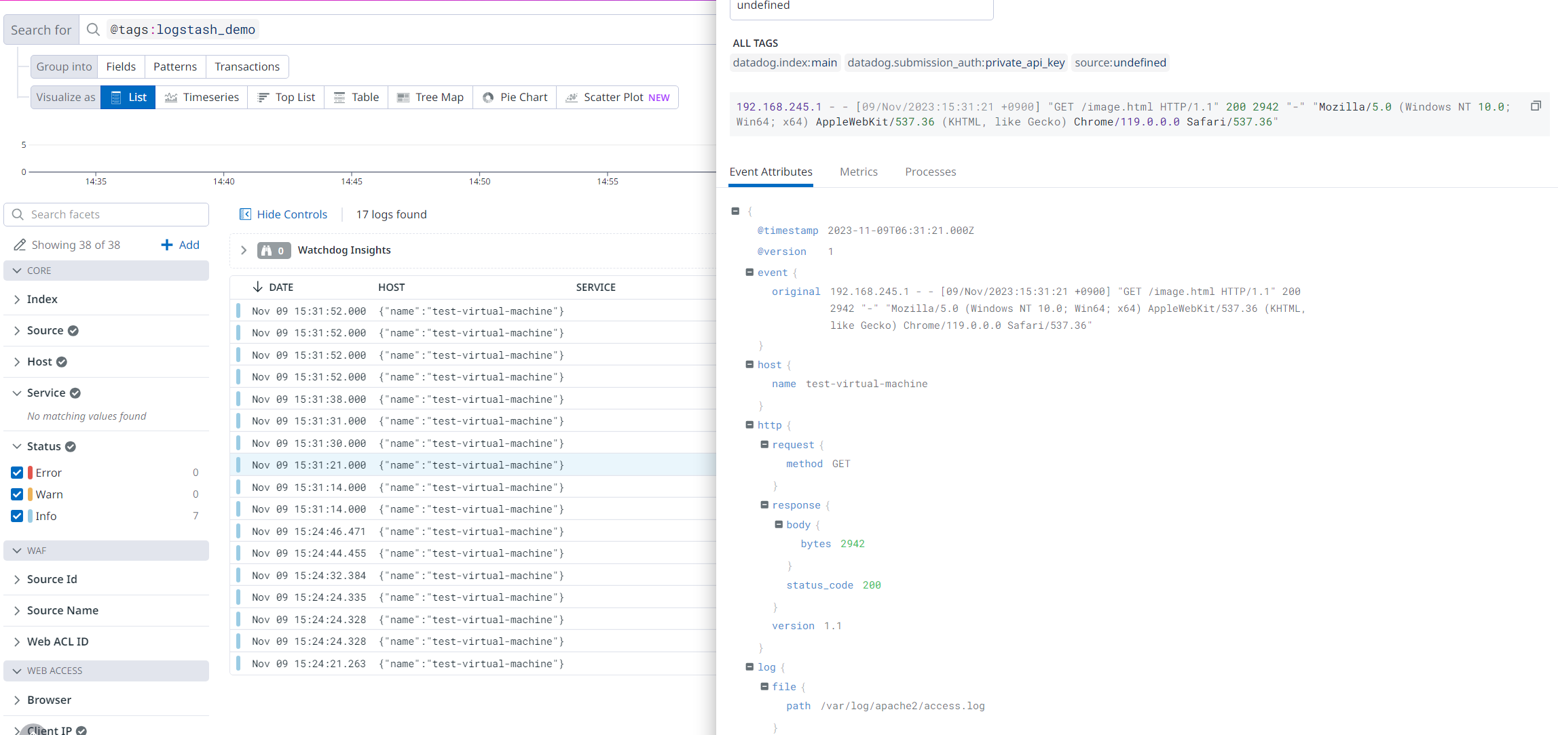Select the Timeseries visualization
Viewport: 1558px width, 735px height.
(202, 97)
